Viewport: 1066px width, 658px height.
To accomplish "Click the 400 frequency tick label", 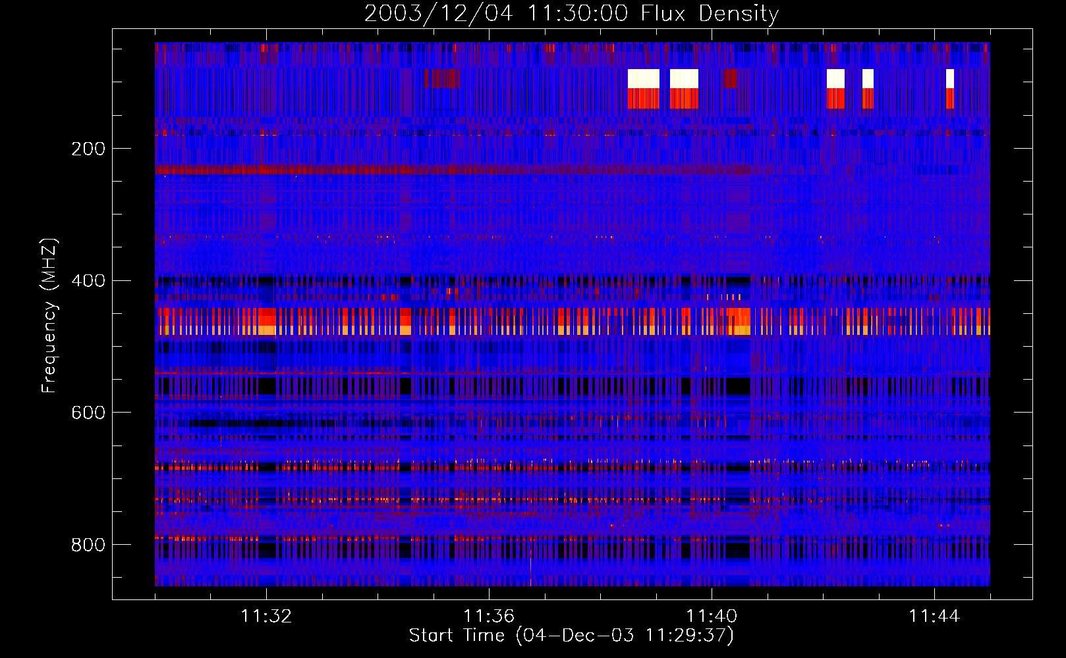I will tap(88, 281).
